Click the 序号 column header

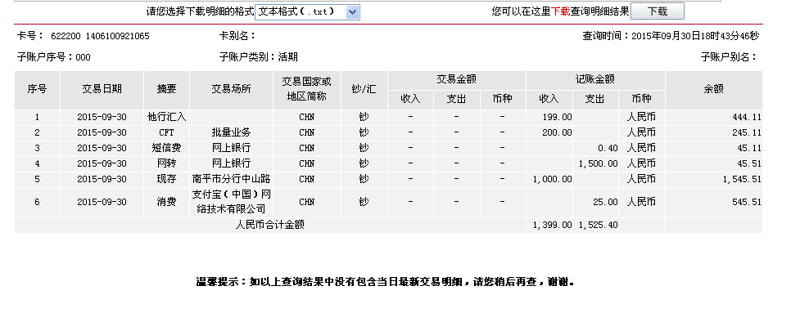pos(37,90)
